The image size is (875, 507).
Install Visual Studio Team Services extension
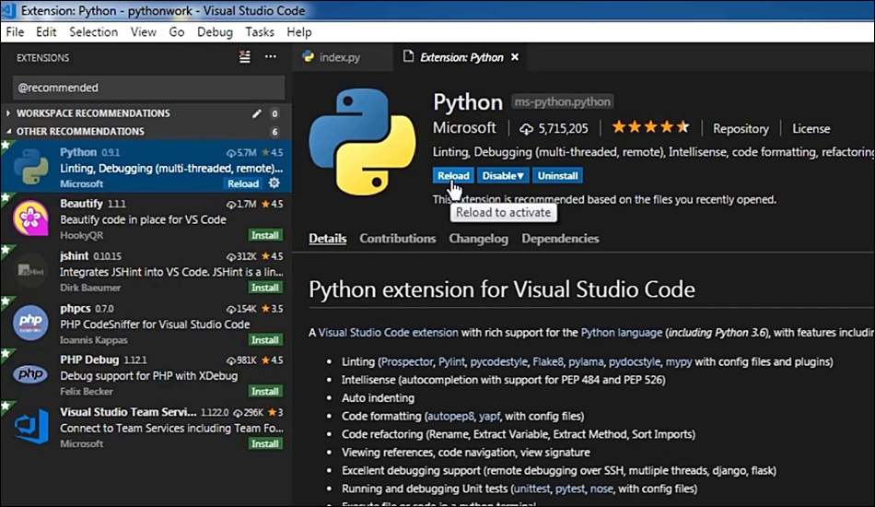[x=265, y=443]
